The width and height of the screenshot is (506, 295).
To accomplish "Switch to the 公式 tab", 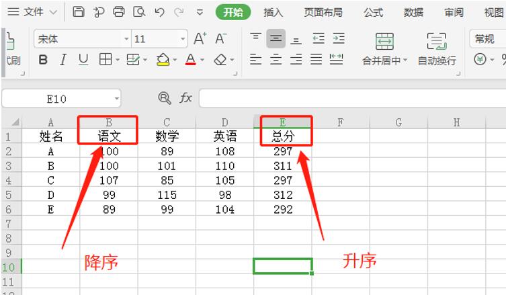I will pyautogui.click(x=373, y=12).
